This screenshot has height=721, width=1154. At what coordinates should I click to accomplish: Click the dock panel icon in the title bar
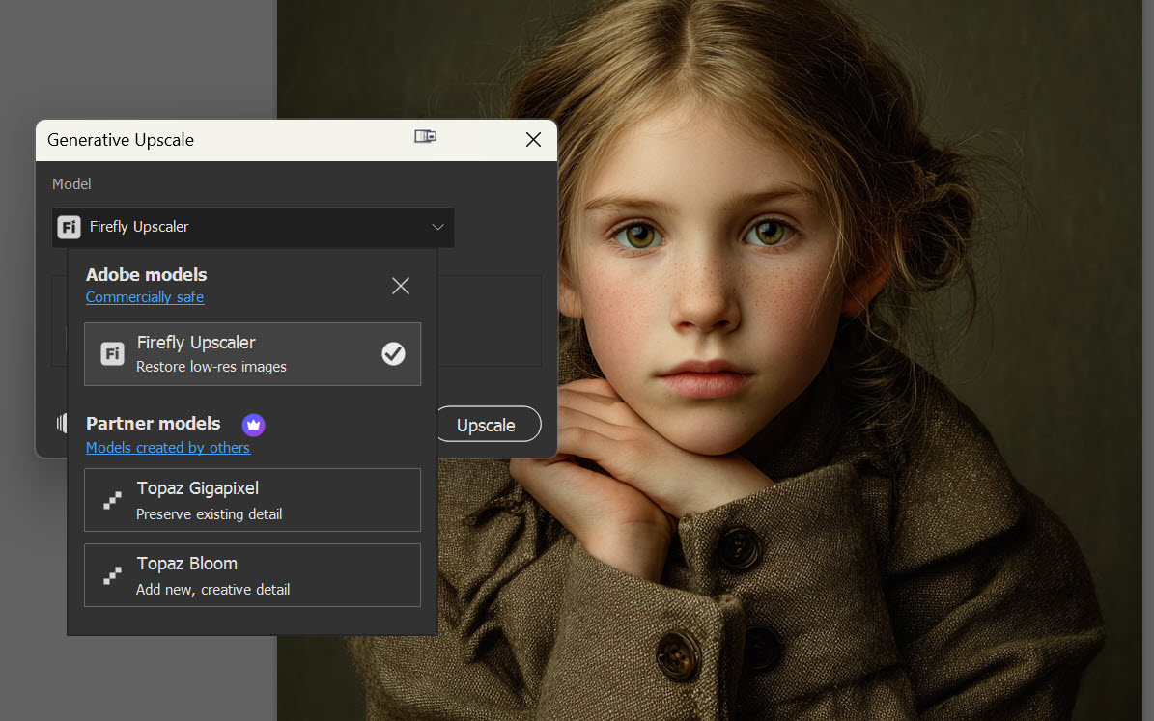tap(425, 137)
